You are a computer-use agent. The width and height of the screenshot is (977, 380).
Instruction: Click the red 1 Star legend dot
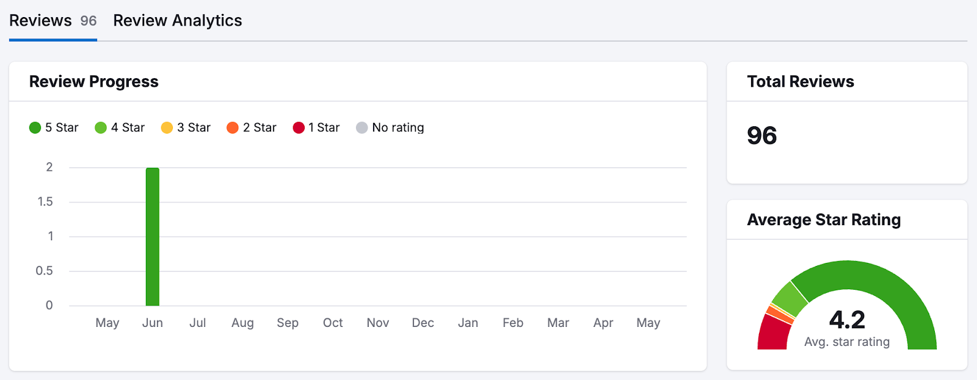[299, 127]
